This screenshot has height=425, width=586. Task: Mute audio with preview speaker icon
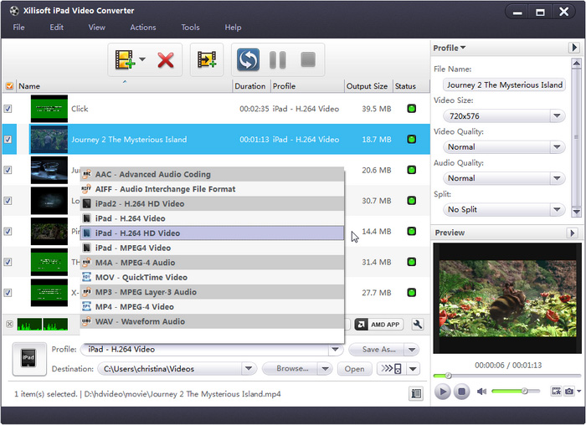[482, 391]
